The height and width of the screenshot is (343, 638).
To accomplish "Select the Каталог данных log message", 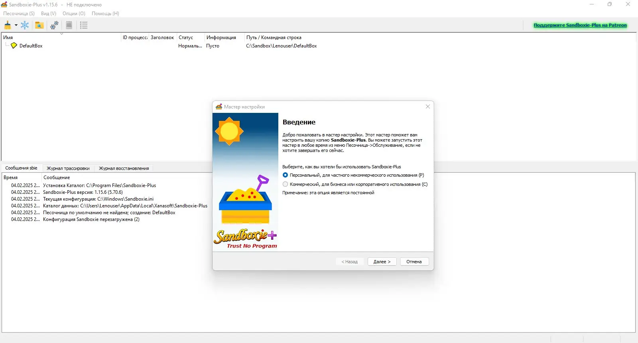I will tap(125, 206).
